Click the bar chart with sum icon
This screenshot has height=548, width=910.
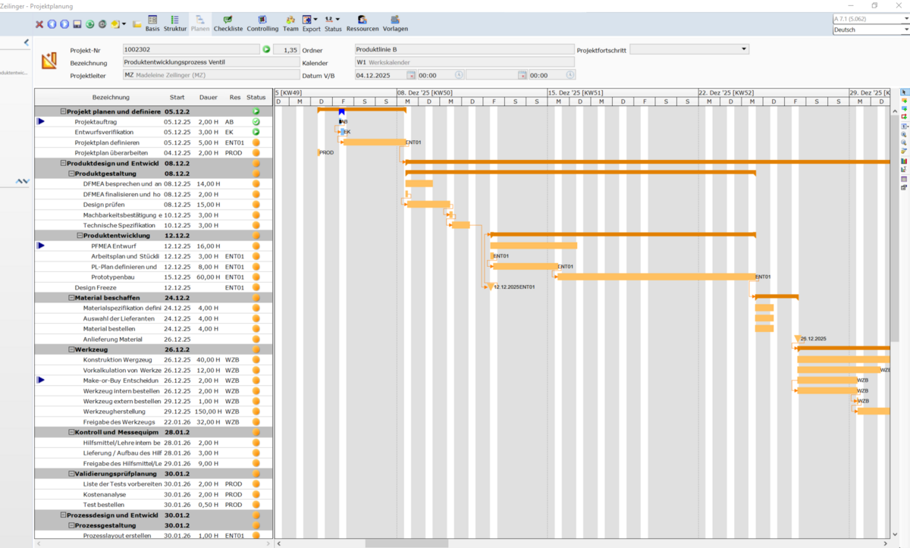pyautogui.click(x=904, y=169)
